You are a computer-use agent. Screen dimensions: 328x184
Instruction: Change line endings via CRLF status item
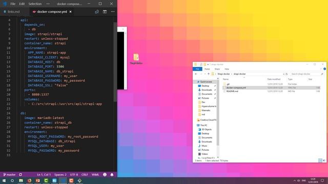click(85, 175)
